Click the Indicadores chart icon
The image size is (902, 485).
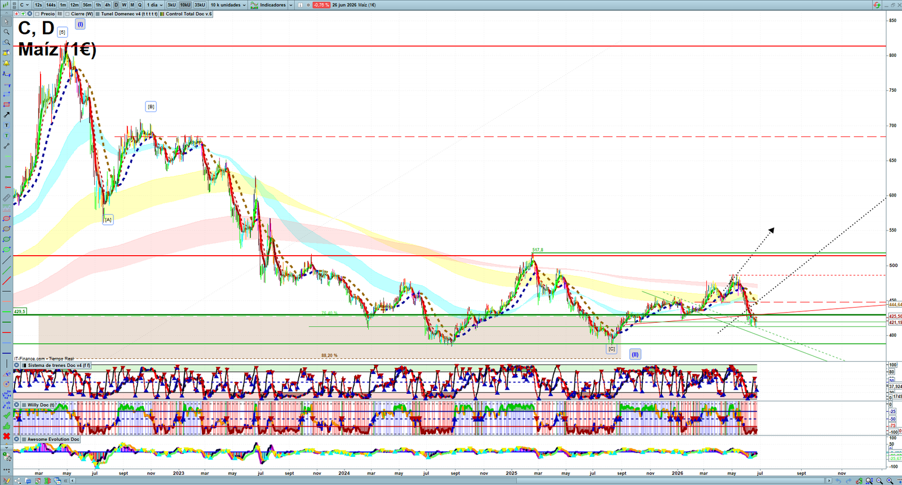254,5
